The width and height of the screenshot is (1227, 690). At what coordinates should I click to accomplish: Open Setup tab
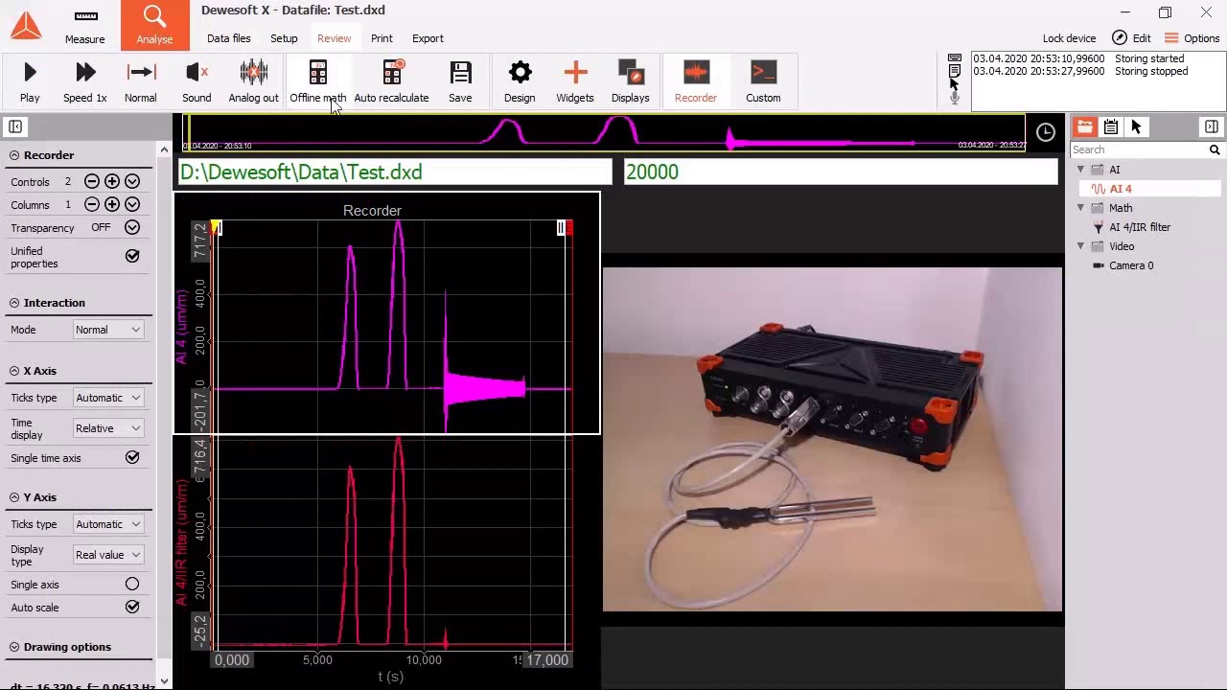(x=284, y=38)
